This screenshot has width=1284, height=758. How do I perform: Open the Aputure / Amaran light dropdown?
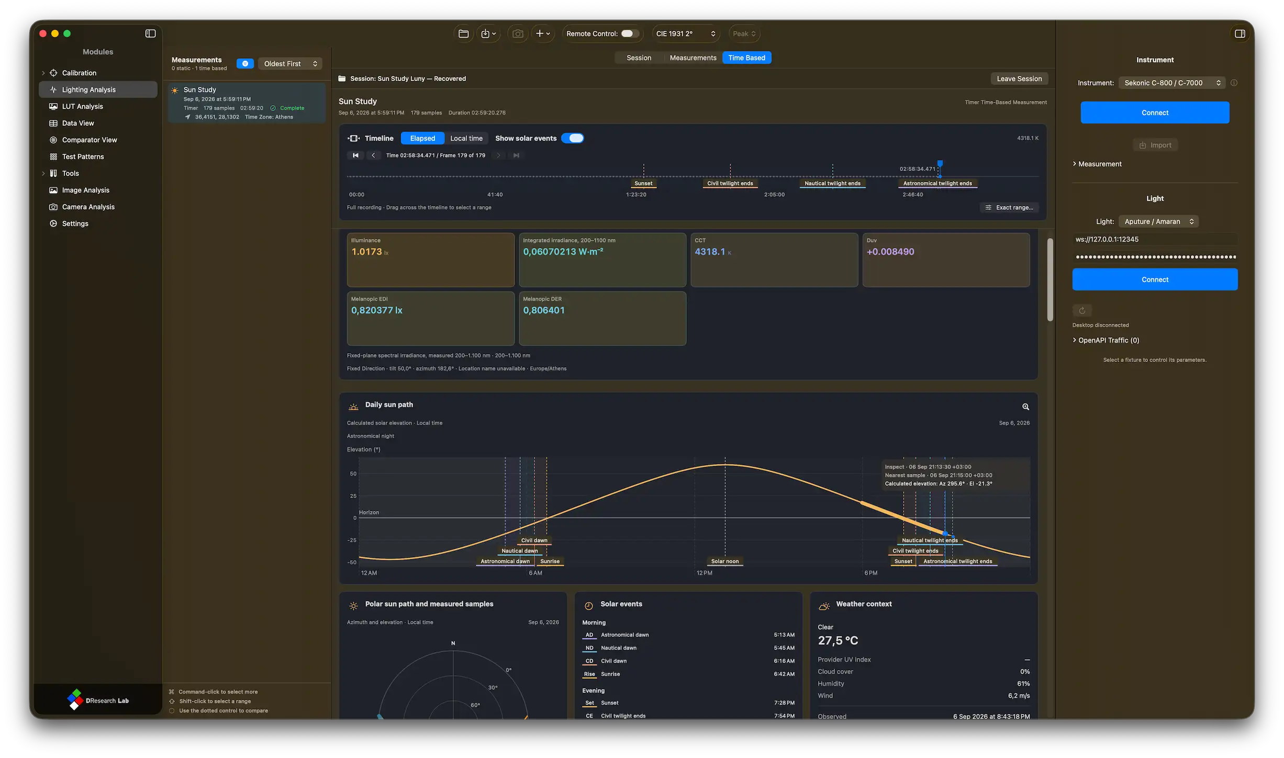(x=1159, y=221)
